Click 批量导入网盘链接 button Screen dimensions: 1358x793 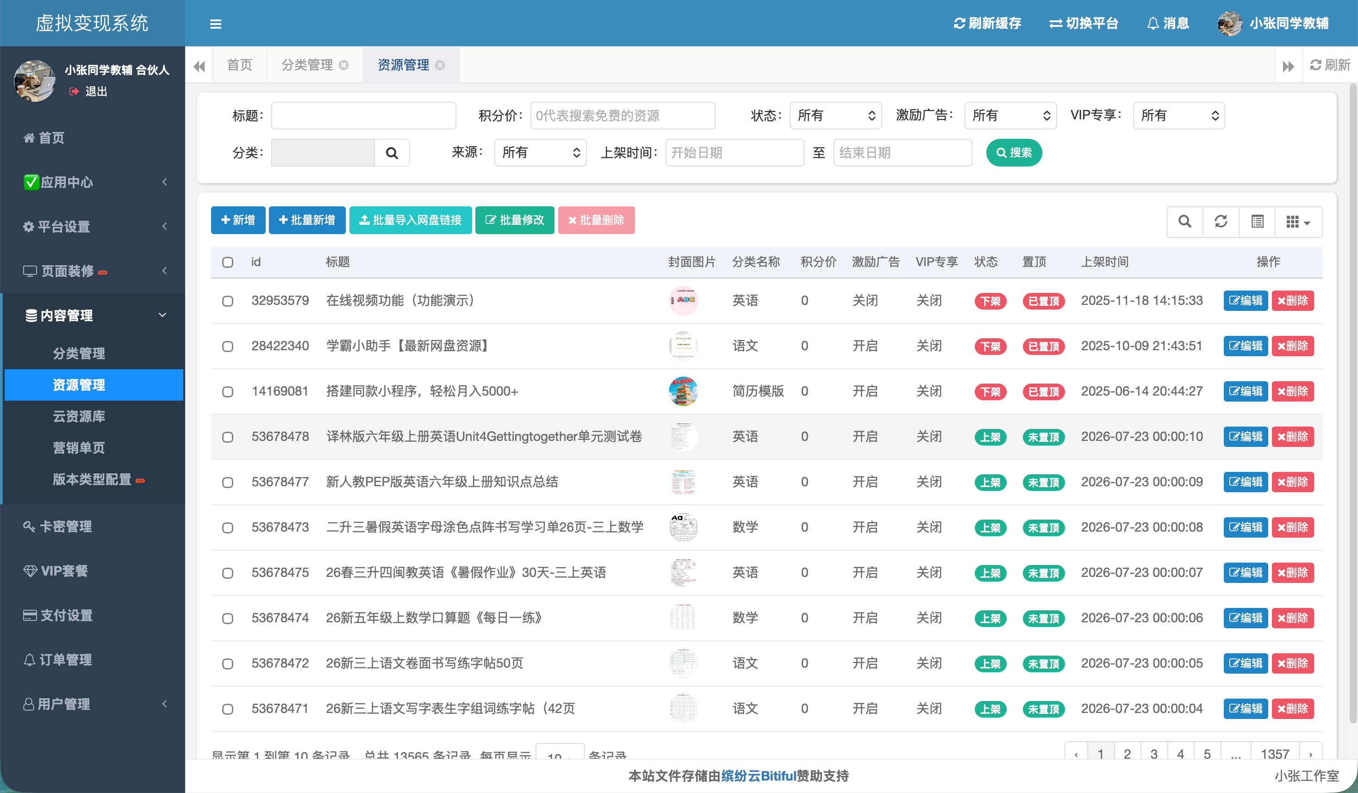tap(410, 220)
